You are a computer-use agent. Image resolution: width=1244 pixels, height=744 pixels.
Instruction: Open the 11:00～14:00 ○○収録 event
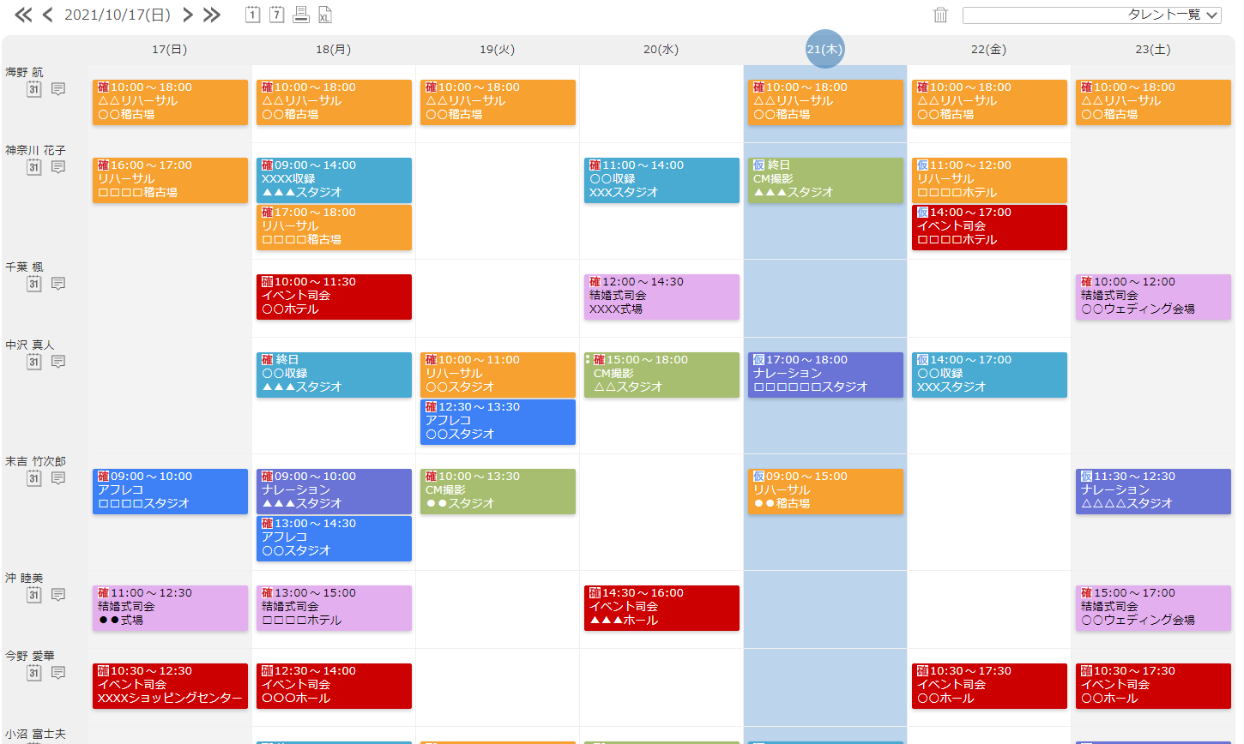[x=661, y=180]
